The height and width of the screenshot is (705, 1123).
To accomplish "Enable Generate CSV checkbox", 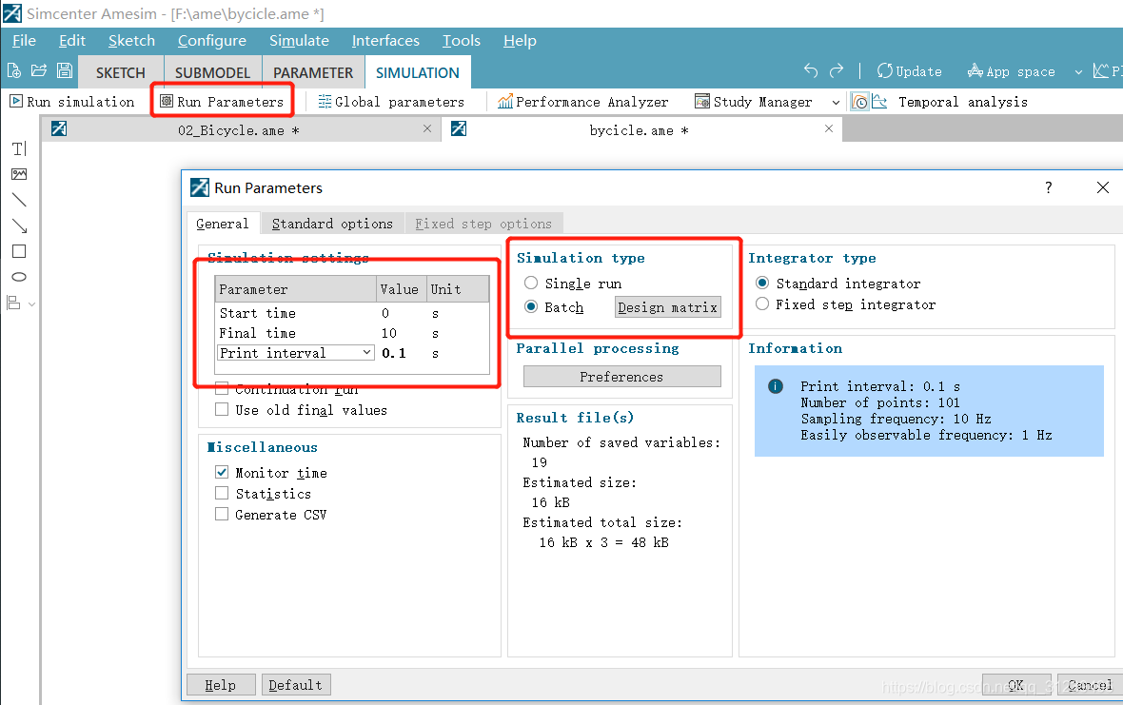I will (222, 514).
